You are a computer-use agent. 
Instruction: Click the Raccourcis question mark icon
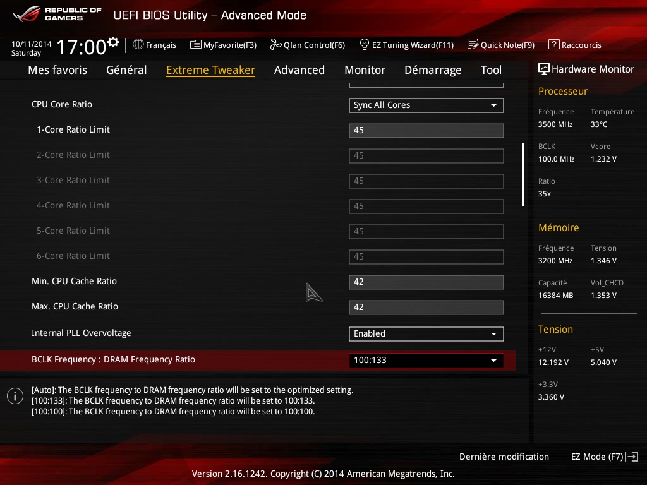click(554, 44)
